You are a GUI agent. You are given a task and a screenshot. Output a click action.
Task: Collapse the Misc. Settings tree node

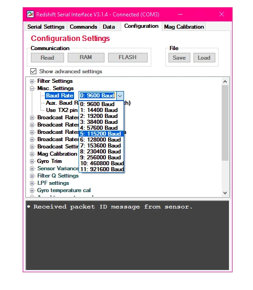click(32, 88)
